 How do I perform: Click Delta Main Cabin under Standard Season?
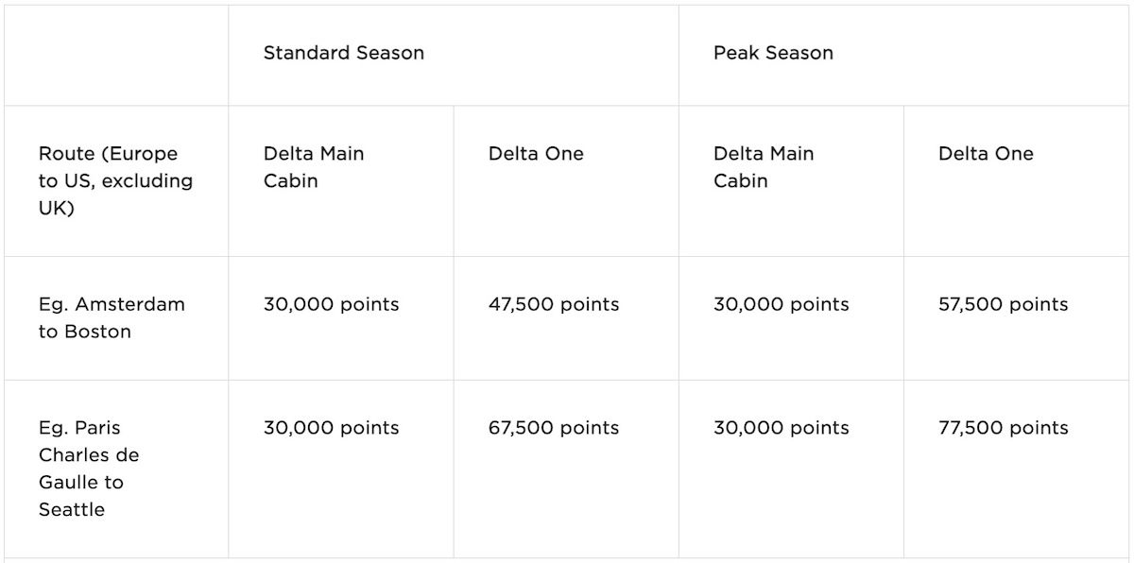[x=314, y=167]
